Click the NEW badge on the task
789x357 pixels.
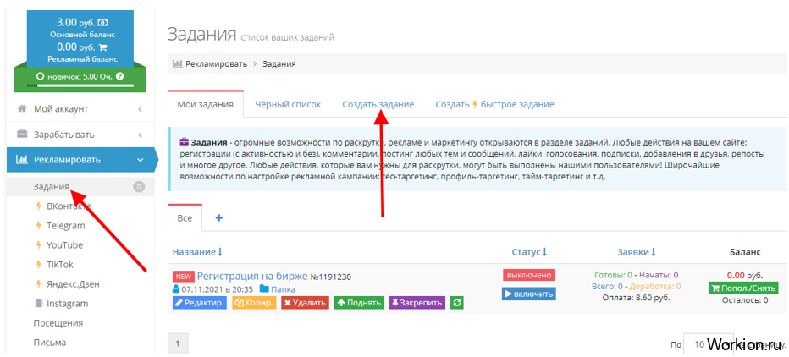[183, 276]
